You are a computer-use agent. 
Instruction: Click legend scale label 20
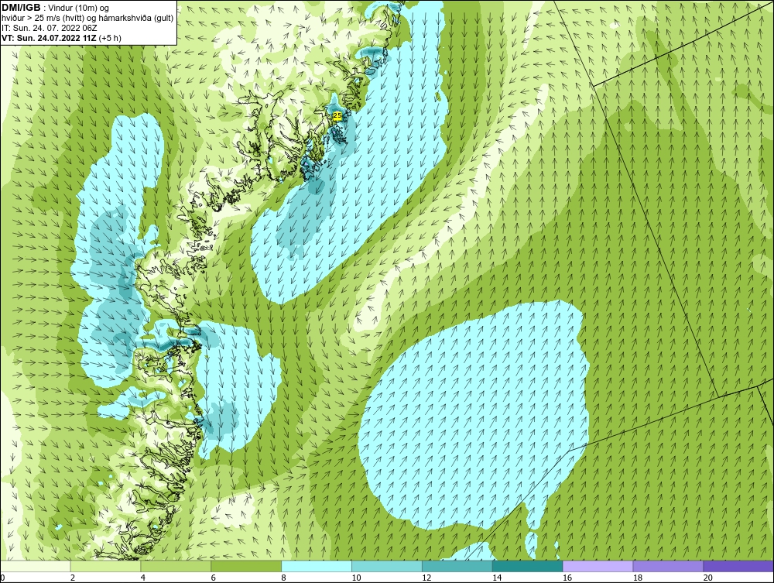coord(708,578)
